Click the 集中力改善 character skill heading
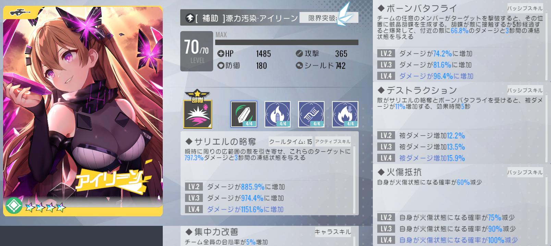Viewport: 551px width, 246px height. coord(212,232)
